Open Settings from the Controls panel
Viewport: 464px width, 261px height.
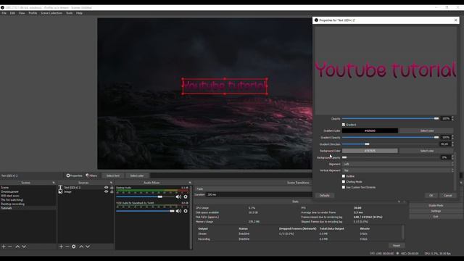tap(436, 211)
